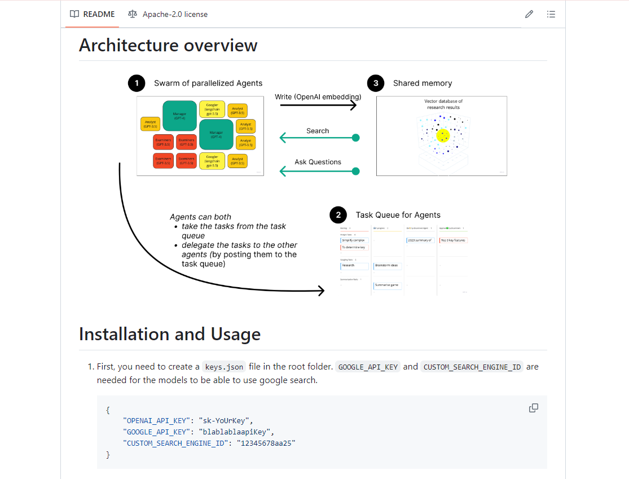629x479 pixels.
Task: Open the swarm of agents diagram image
Action: [200, 136]
